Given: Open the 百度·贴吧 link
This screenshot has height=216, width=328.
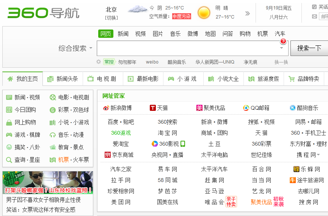Looking at the screenshot, I should tap(121, 122).
